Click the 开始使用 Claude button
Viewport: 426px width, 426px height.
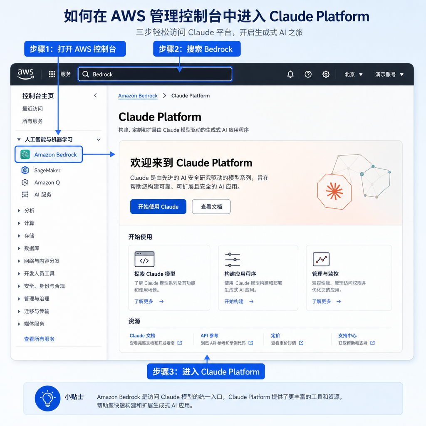[158, 206]
